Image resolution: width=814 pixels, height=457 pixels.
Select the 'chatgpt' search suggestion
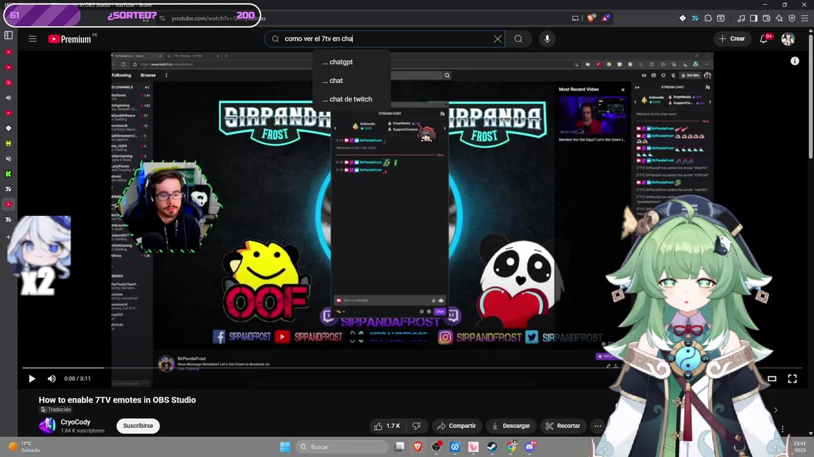point(352,62)
